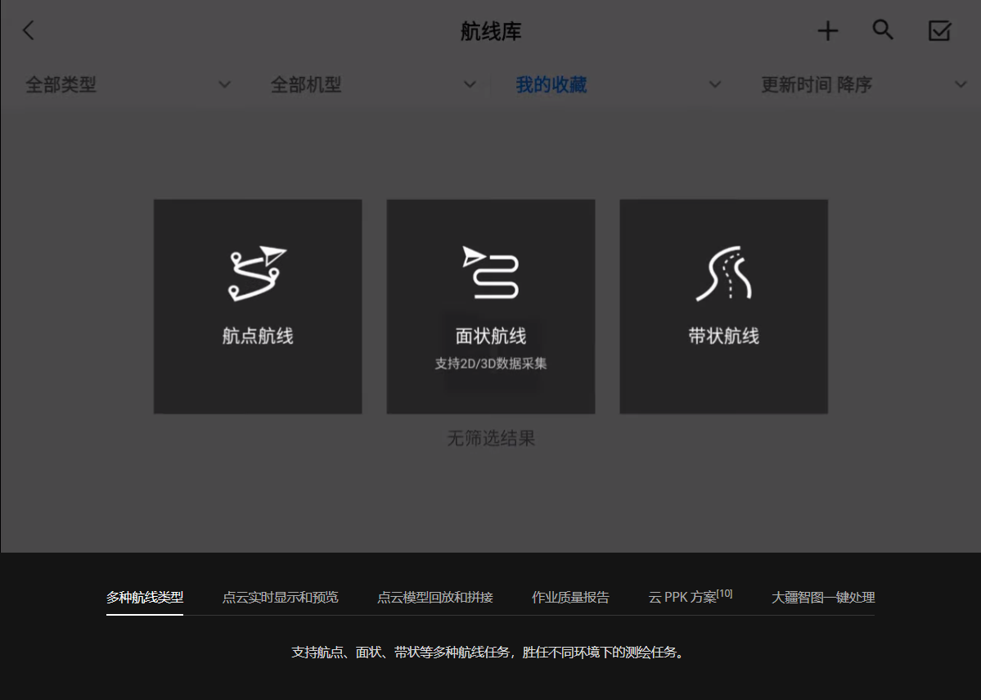Select the corridor route icon (带状航线)
The height and width of the screenshot is (700, 981).
(723, 273)
